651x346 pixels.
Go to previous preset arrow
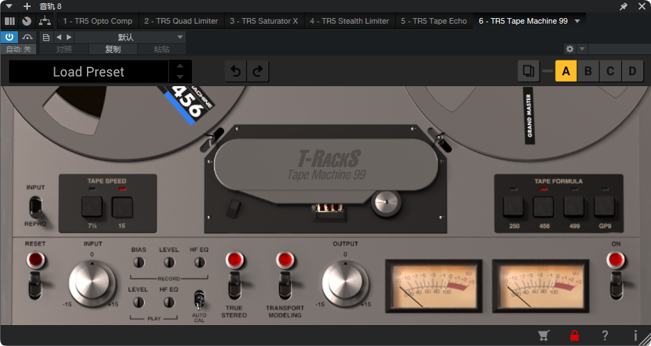coord(58,38)
